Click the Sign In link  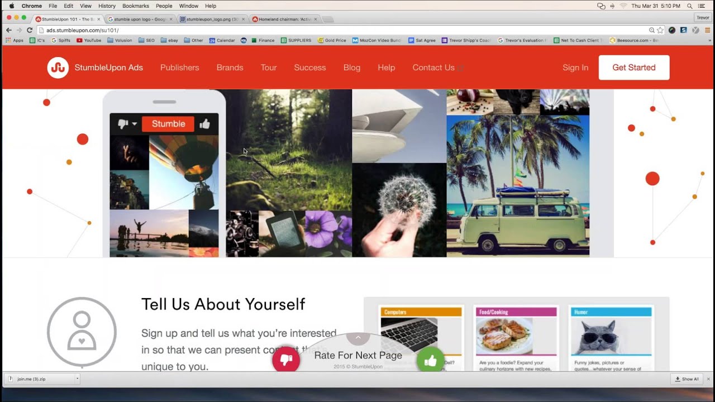tap(575, 68)
